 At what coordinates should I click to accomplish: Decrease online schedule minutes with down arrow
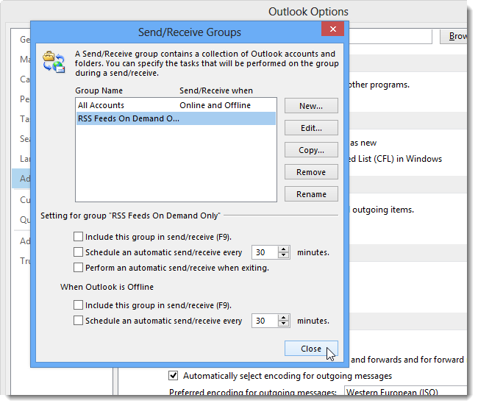point(284,255)
